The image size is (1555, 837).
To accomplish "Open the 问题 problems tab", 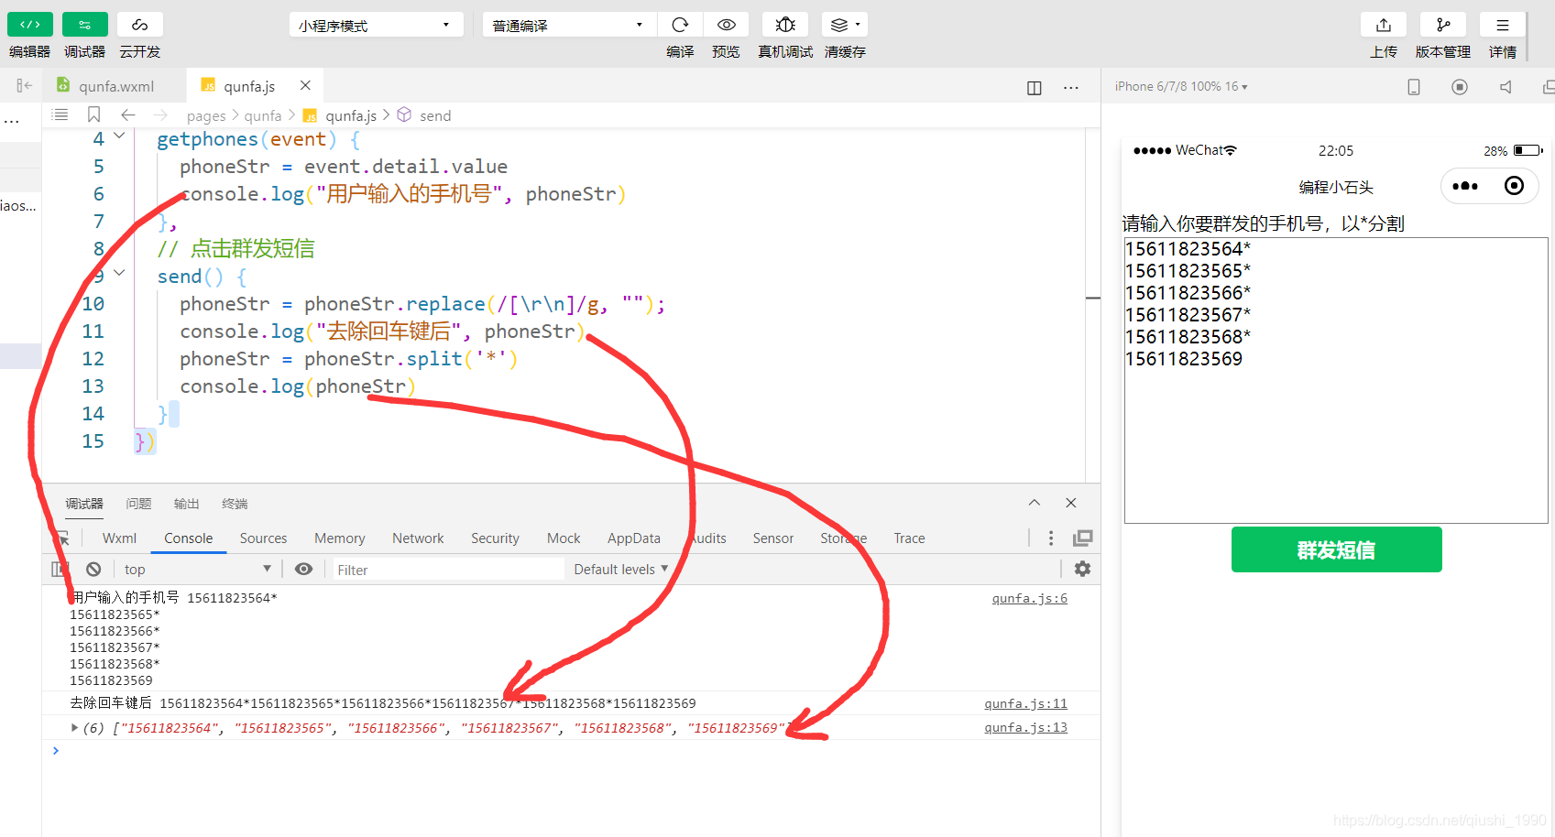I will 138,504.
